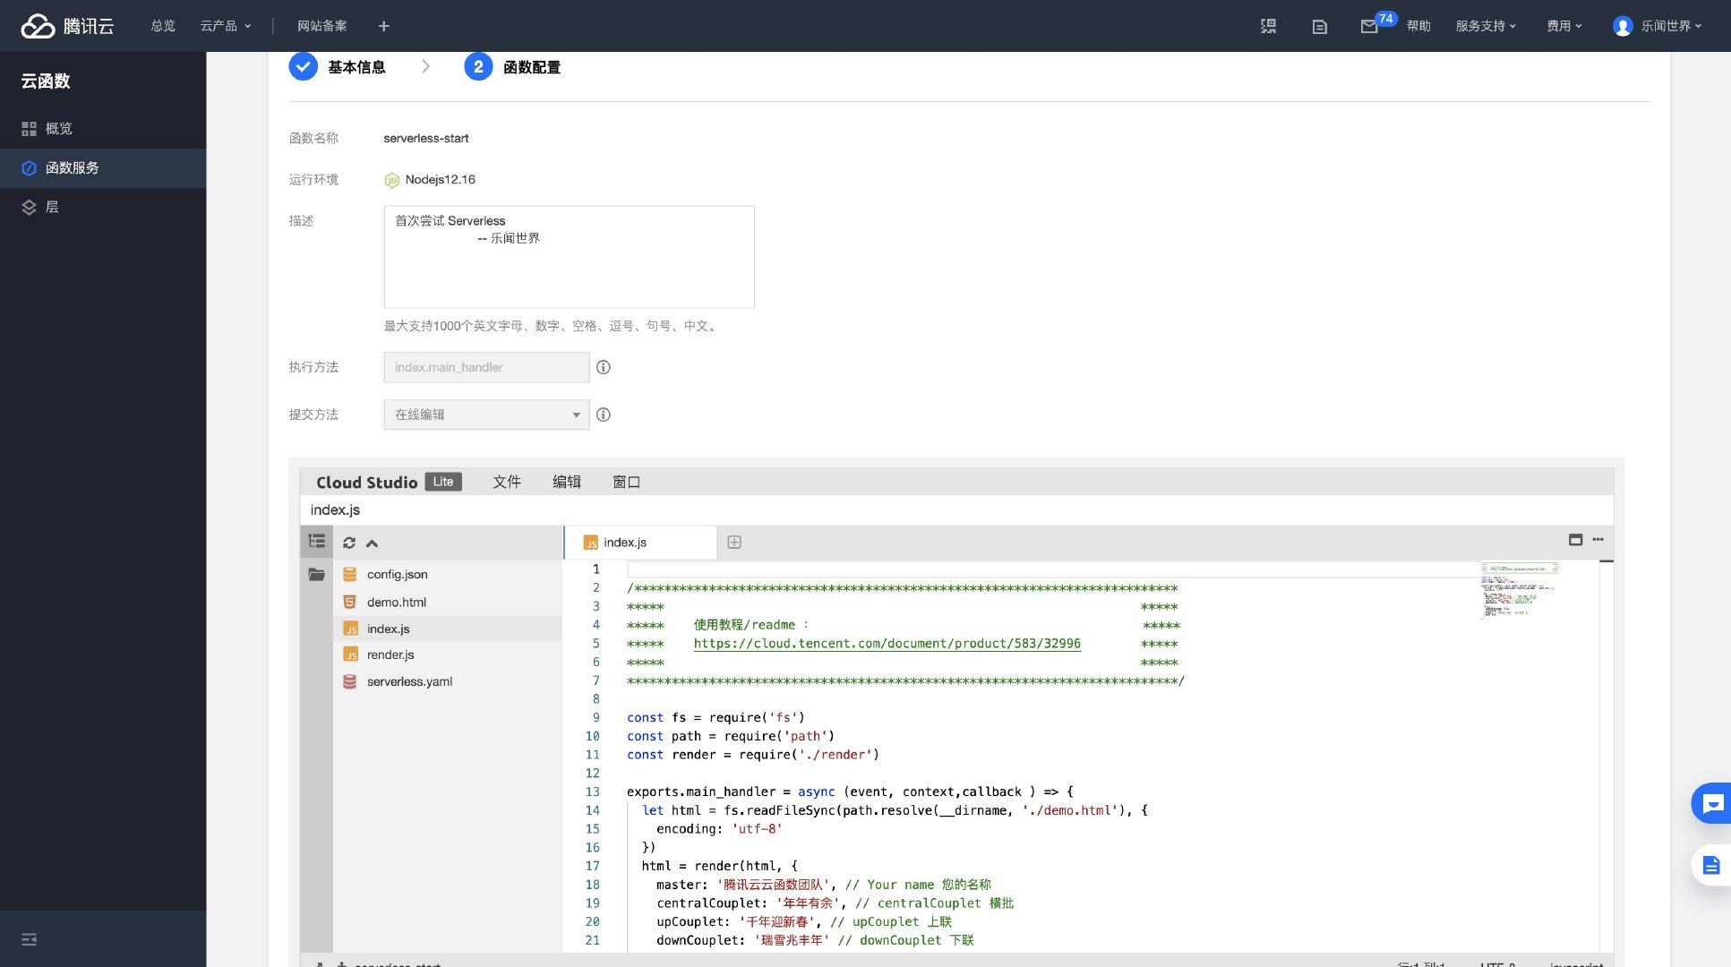This screenshot has width=1731, height=967.
Task: Open the 乐闻世界 account menu
Action: [1671, 26]
